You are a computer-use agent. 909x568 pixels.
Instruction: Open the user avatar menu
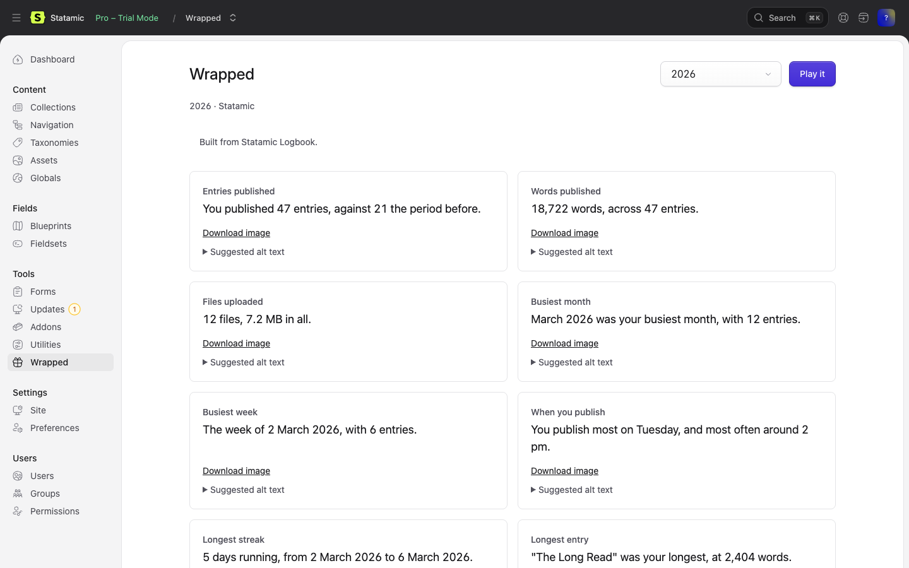886,18
